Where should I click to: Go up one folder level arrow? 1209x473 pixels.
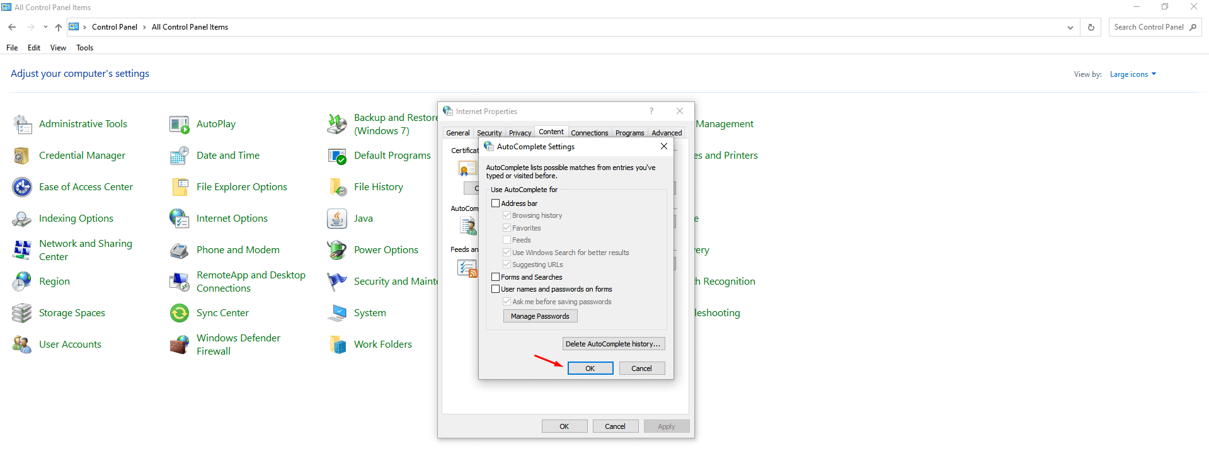pyautogui.click(x=58, y=27)
